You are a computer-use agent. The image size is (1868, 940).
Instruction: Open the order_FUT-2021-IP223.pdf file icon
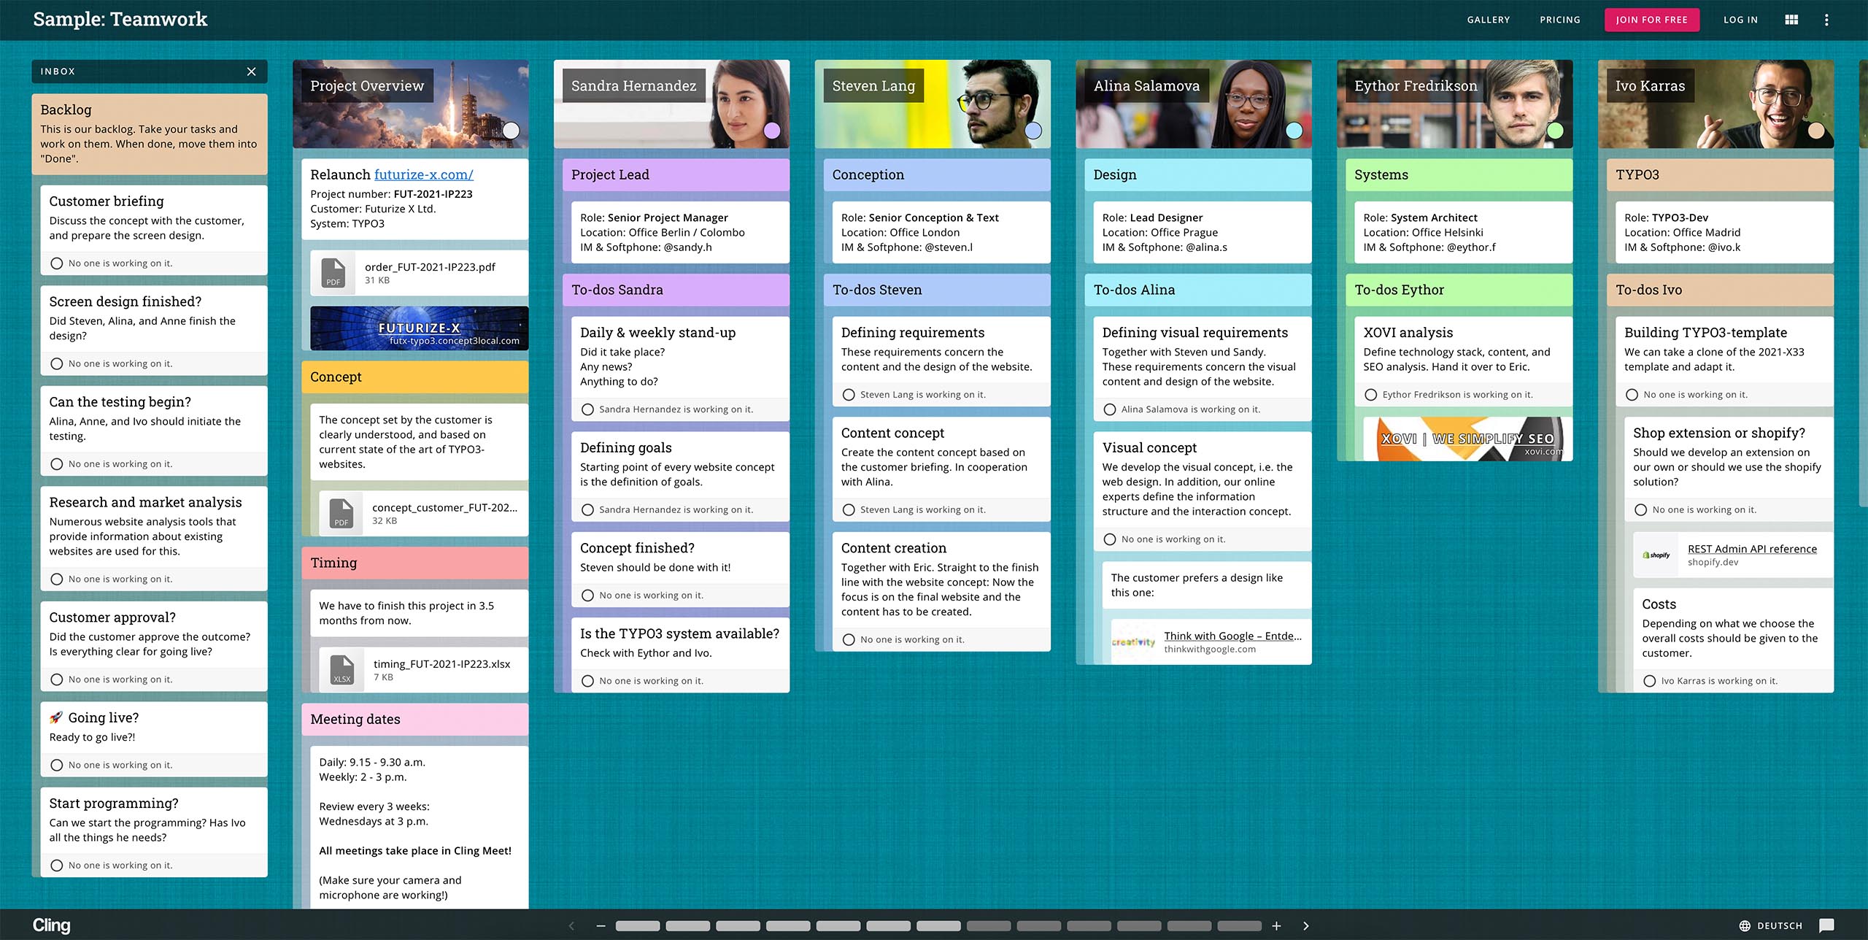click(x=333, y=273)
